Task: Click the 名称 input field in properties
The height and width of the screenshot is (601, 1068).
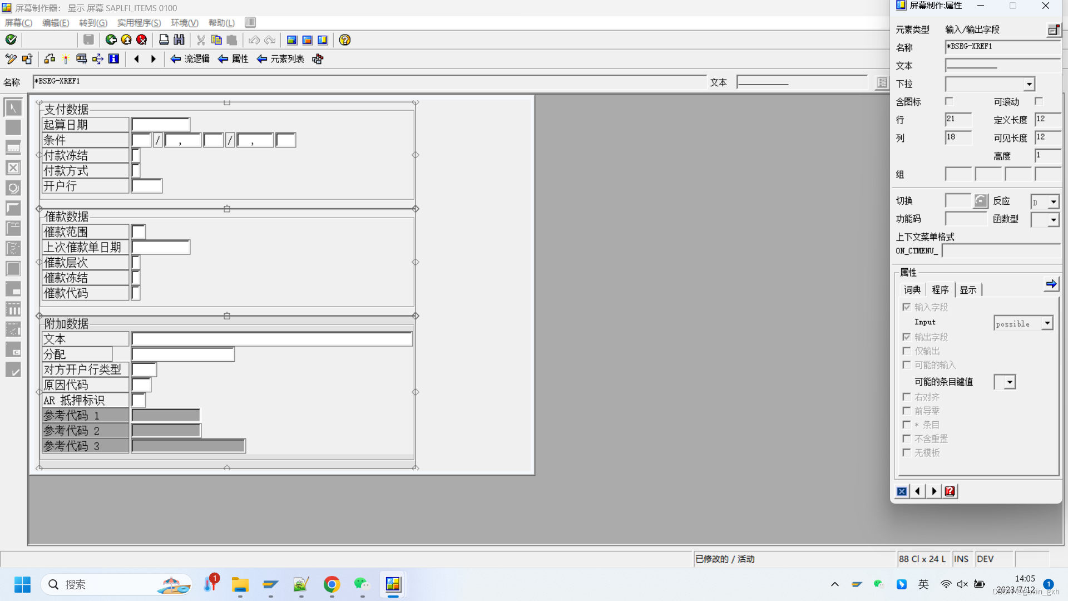Action: pos(1001,47)
